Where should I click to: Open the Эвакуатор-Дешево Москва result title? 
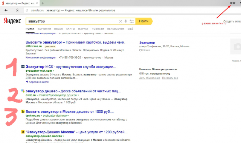coord(76,132)
